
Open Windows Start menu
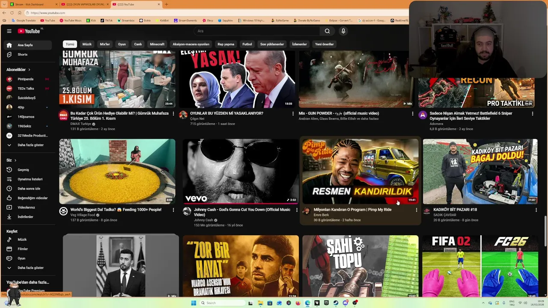(x=194, y=303)
